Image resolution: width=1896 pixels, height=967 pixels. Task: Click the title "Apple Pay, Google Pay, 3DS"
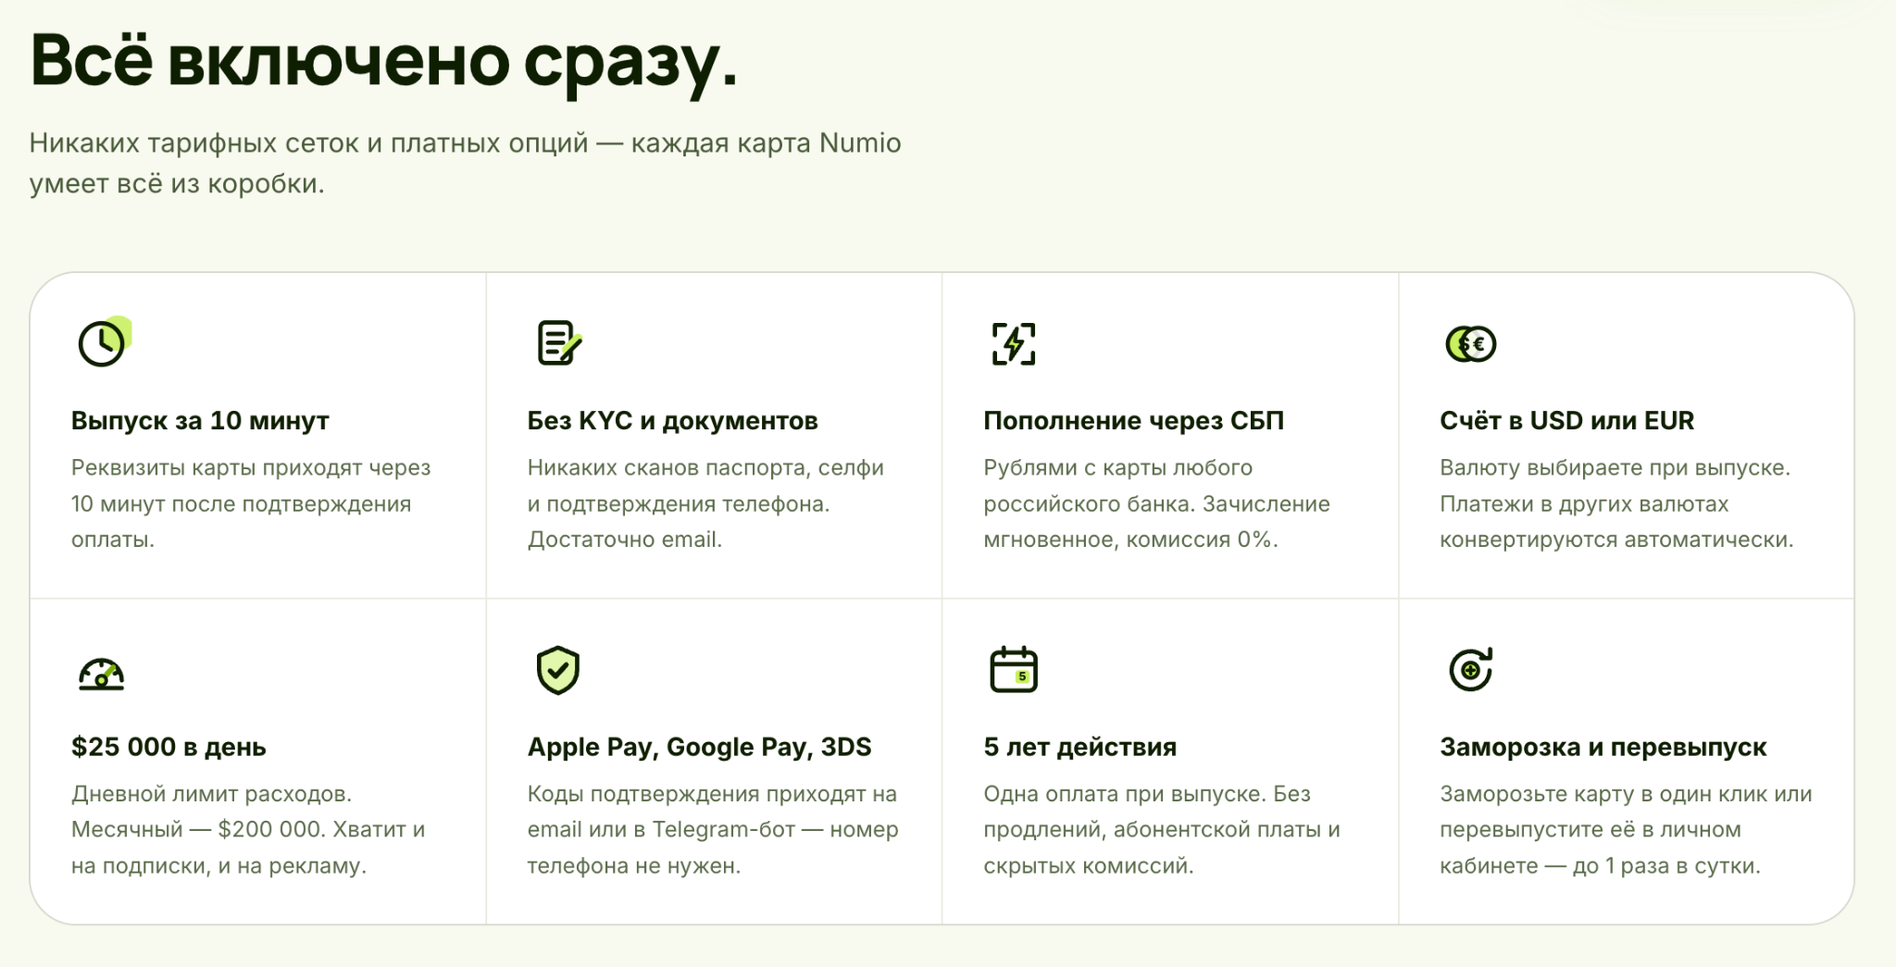(700, 747)
